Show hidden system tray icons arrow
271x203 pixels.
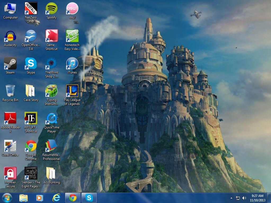pos(231,198)
